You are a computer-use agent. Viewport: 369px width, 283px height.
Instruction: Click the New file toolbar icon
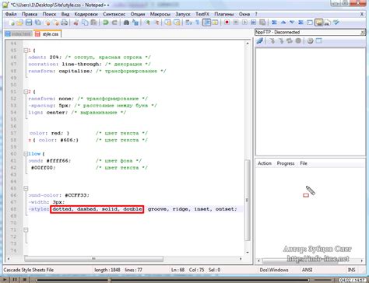tap(12, 23)
